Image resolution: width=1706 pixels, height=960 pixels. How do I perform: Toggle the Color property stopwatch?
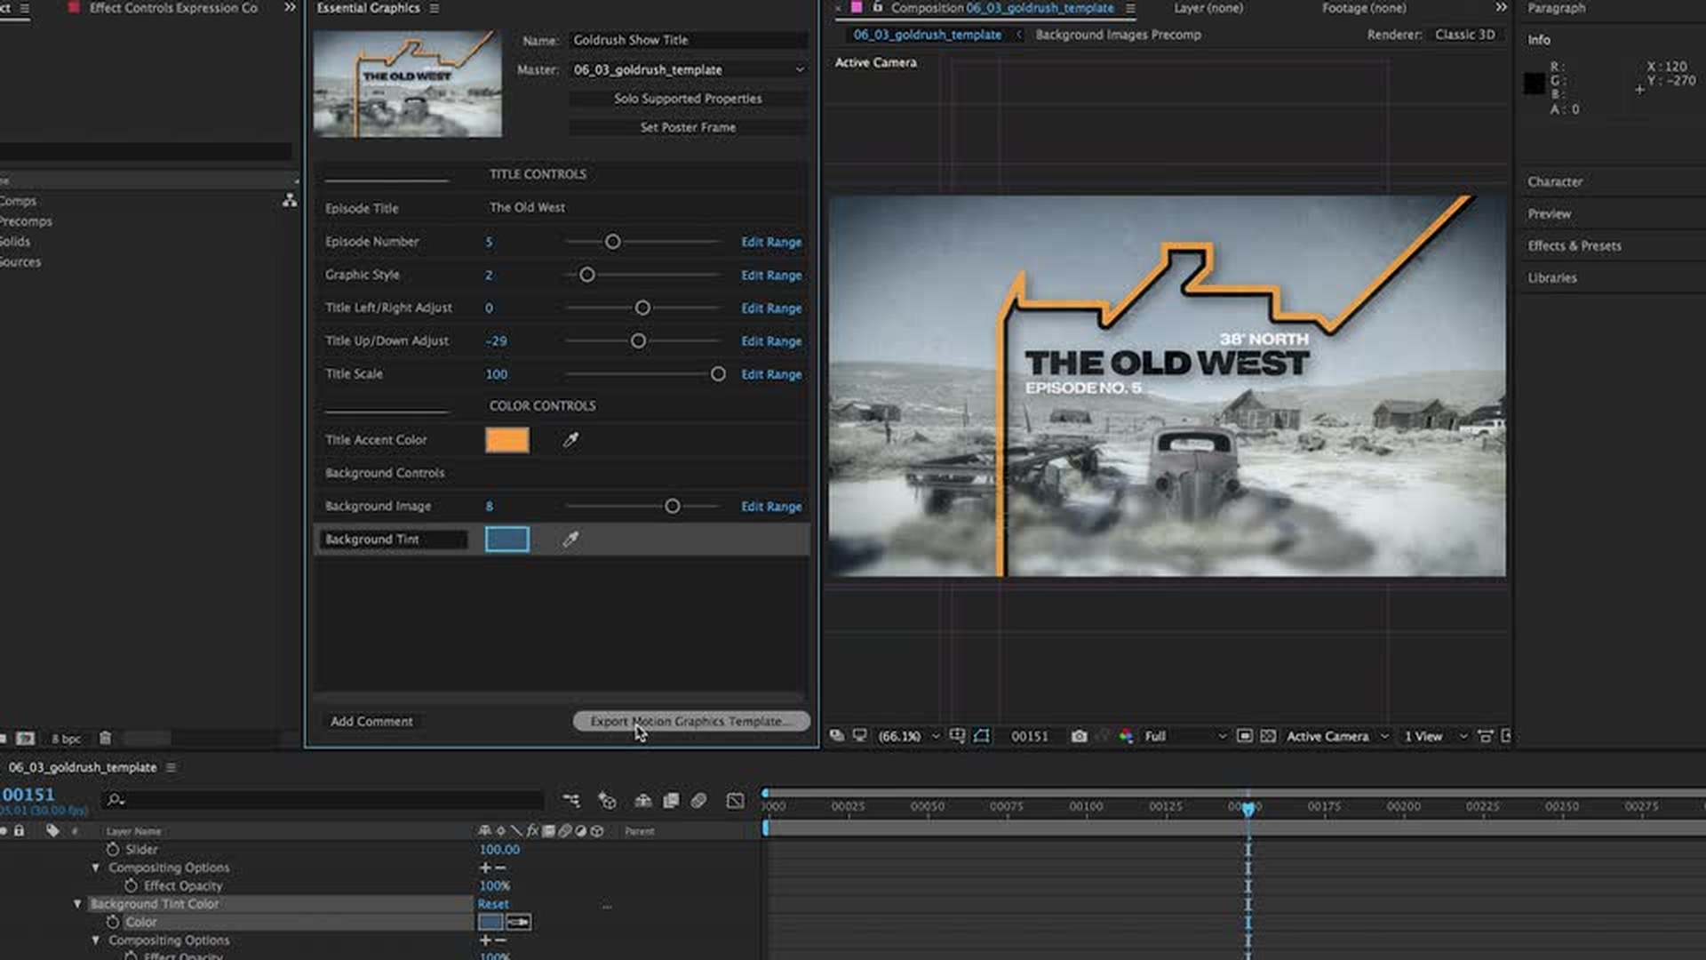pos(113,922)
